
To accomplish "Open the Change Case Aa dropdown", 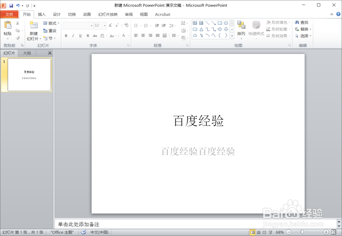I will 113,36.
